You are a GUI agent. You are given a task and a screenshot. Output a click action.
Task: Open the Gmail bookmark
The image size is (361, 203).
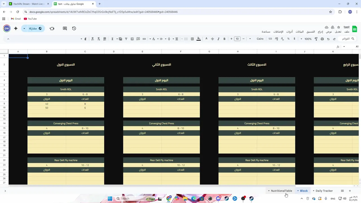(x=16, y=19)
